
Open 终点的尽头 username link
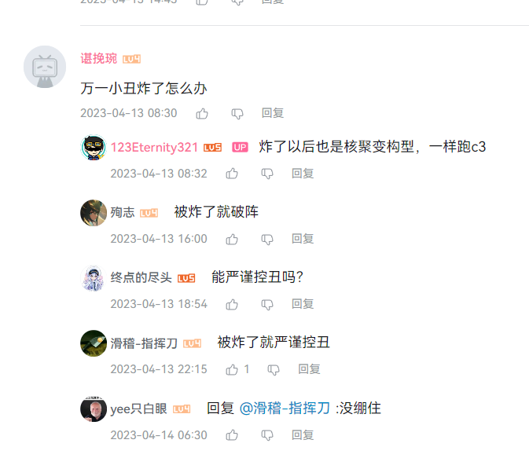point(141,278)
